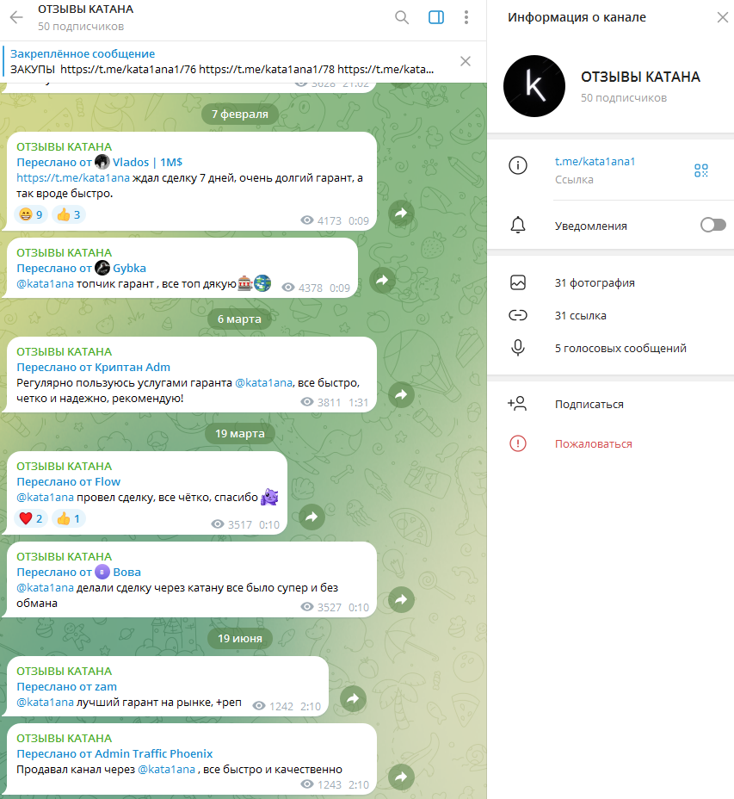
Task: Click the 19 июня date badge
Action: click(x=240, y=639)
